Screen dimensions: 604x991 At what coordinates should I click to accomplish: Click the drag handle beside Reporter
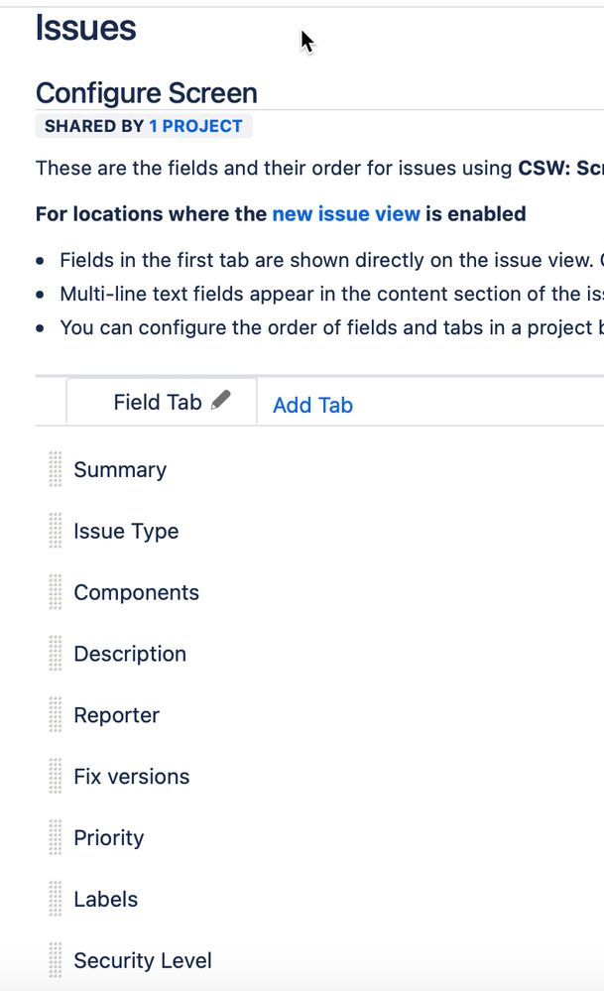[56, 715]
